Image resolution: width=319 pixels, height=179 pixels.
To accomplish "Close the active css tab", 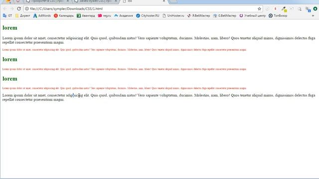I will [164, 1].
